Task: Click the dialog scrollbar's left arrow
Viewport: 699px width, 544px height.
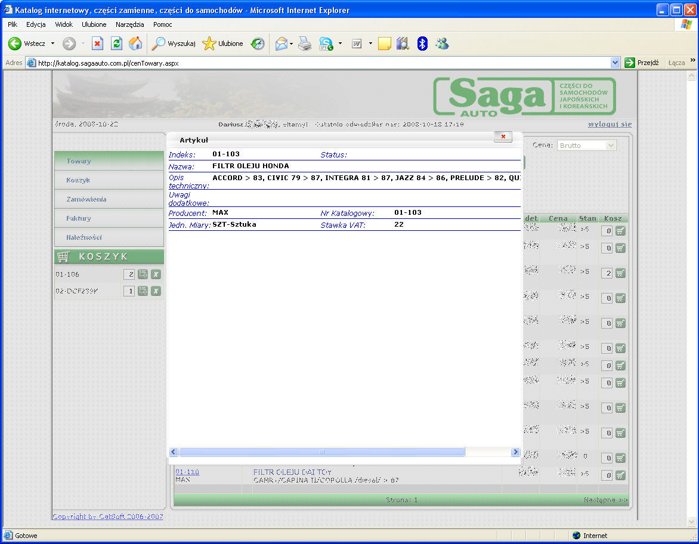Action: (x=174, y=452)
